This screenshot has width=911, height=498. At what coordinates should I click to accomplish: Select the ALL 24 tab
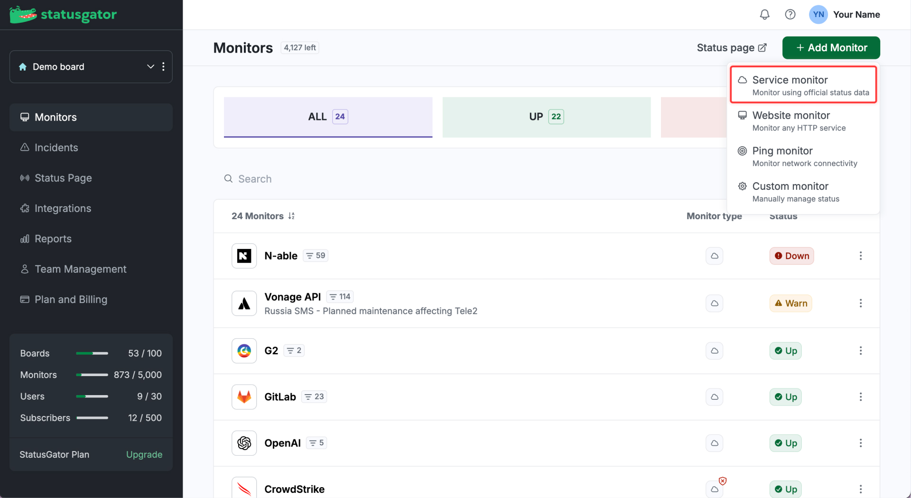328,117
